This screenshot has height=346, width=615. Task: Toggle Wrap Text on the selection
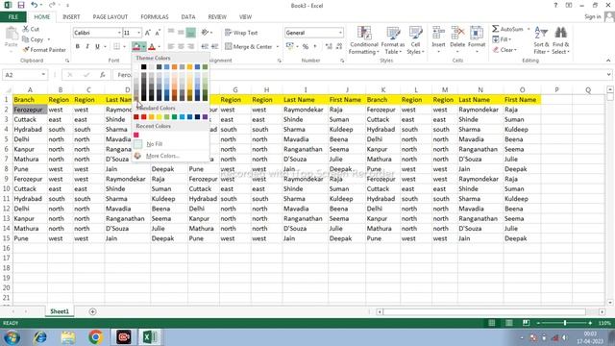pyautogui.click(x=241, y=33)
